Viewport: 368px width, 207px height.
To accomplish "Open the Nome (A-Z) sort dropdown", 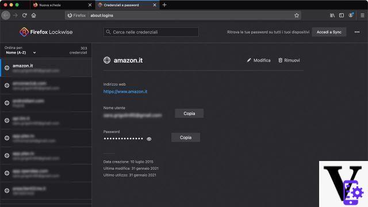I will [x=21, y=52].
